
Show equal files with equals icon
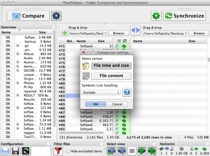coord(132,151)
